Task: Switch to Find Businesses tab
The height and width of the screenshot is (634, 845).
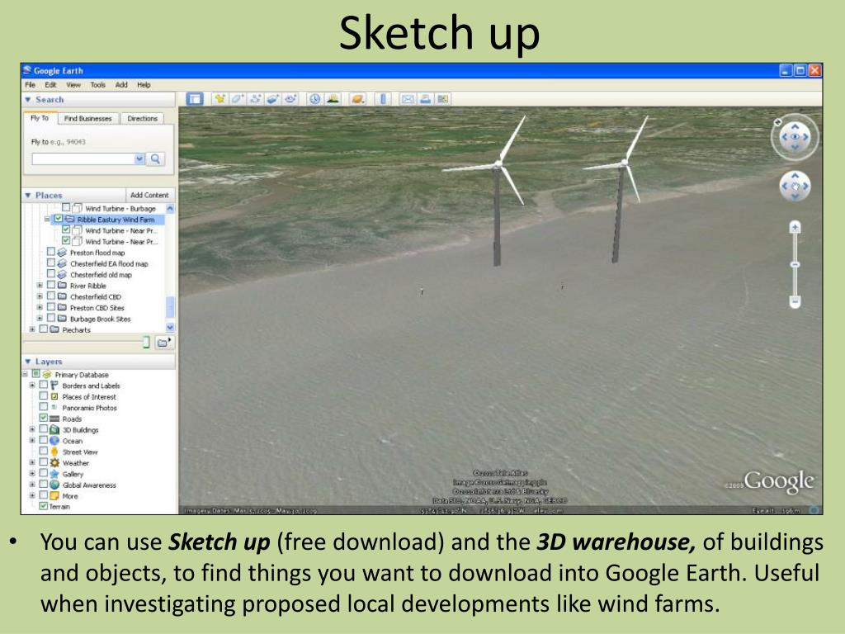Action: click(87, 118)
